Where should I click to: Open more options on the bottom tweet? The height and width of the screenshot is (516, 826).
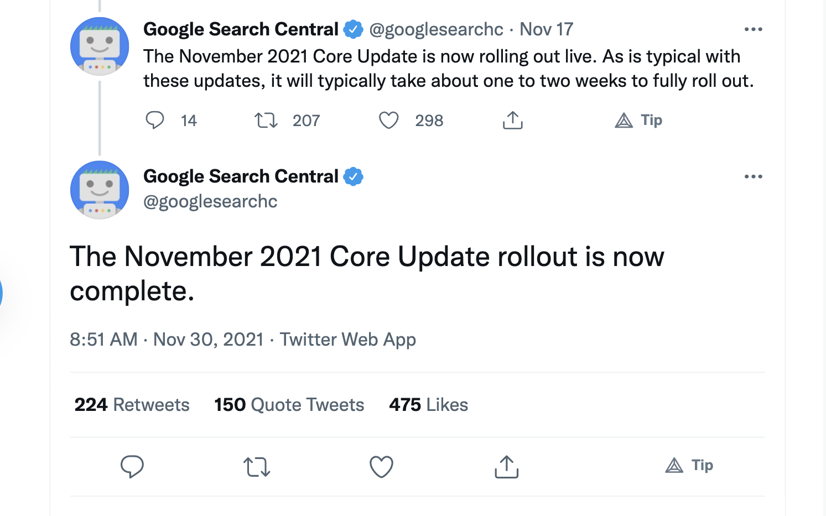(x=754, y=176)
